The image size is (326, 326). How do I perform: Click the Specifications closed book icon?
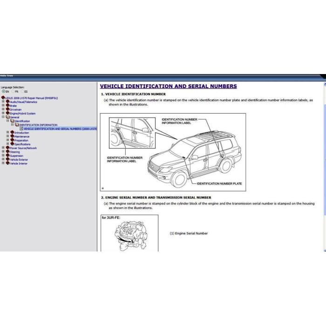click(x=12, y=144)
